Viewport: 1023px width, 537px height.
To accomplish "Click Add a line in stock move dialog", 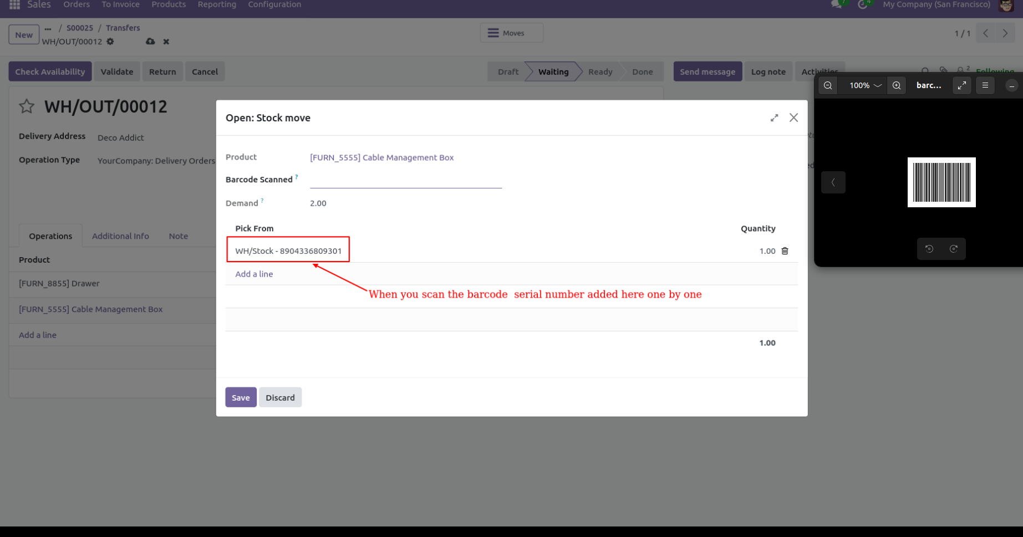I will tap(254, 274).
